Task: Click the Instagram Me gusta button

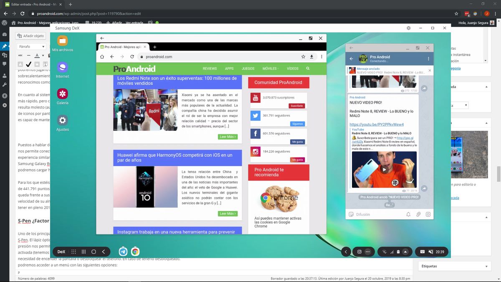Action: (x=297, y=160)
